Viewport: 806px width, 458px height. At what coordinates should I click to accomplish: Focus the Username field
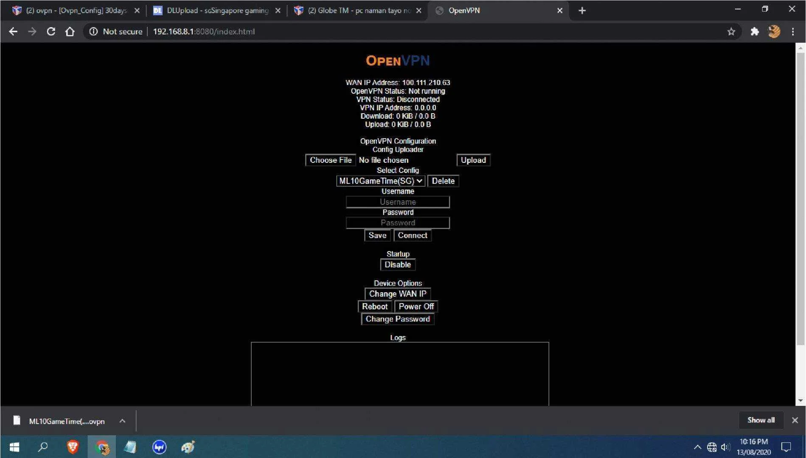tap(398, 202)
